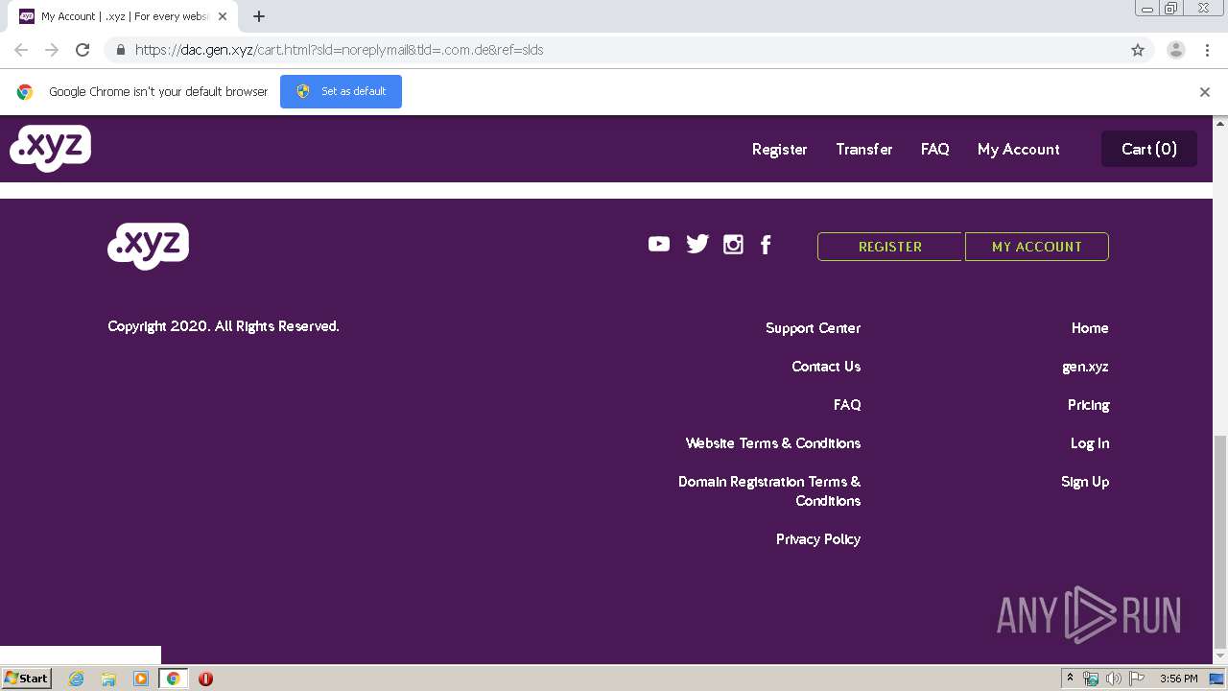The height and width of the screenshot is (691, 1228).
Task: Click the Action Center flag tray icon
Action: [x=1137, y=679]
